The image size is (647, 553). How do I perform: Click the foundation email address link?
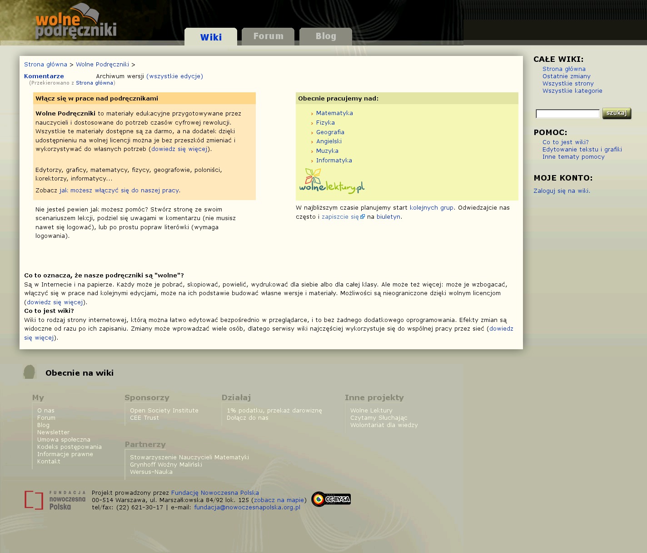(x=247, y=508)
